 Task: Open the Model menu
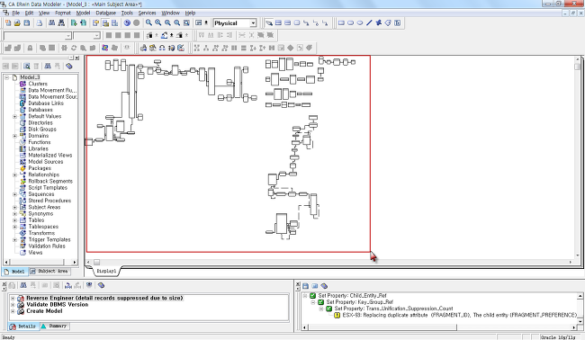(x=83, y=13)
